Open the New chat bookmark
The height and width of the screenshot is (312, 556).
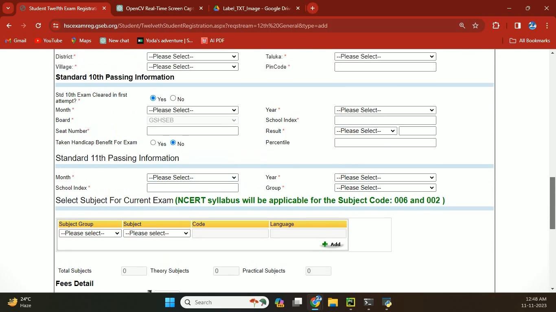[114, 41]
